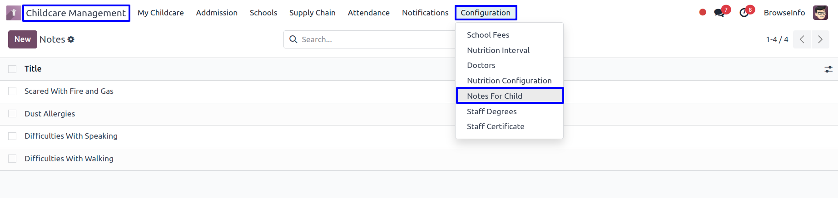Go to the next page arrow
Screen dimensions: 838x198
pos(820,39)
